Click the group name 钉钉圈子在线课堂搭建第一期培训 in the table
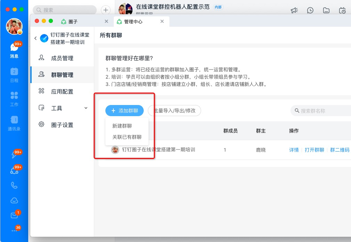This screenshot has width=351, height=242. pos(159,150)
